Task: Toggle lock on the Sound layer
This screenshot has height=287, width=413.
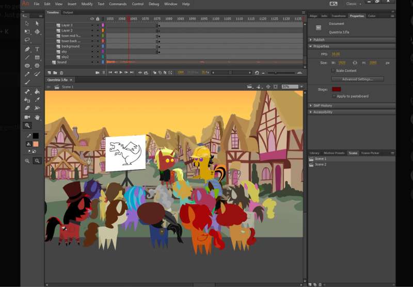Action: [98, 62]
